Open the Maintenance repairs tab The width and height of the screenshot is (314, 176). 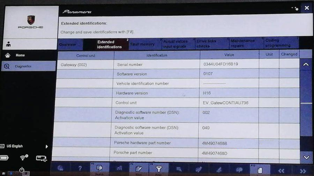(246, 43)
